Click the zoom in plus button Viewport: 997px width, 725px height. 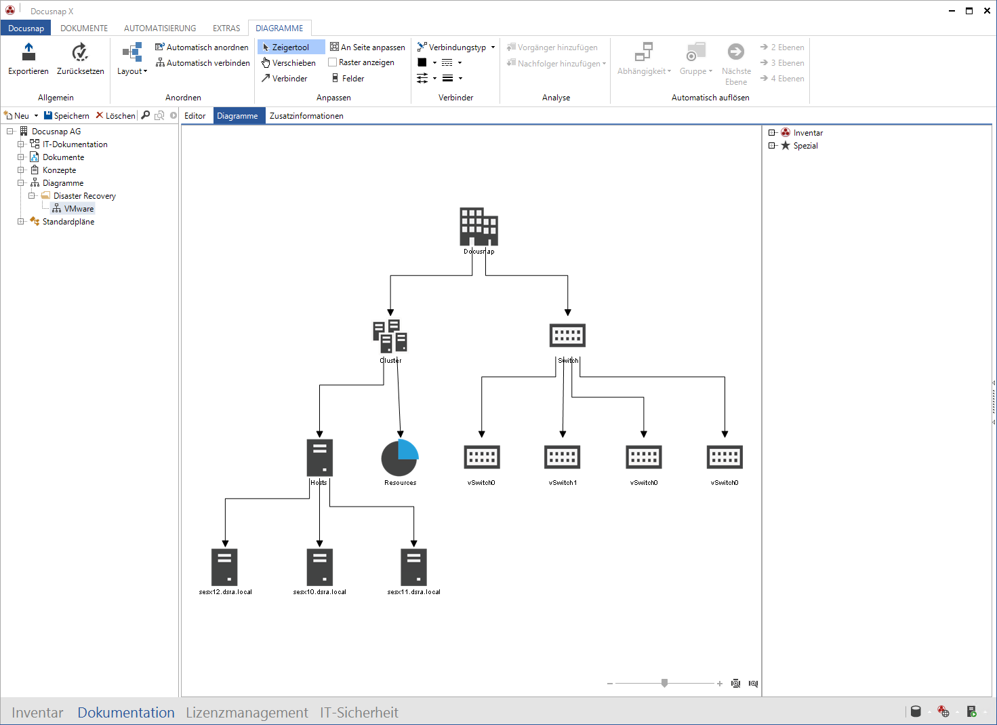pos(720,684)
